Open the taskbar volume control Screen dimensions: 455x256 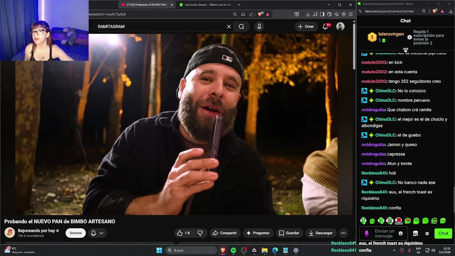coord(434,250)
